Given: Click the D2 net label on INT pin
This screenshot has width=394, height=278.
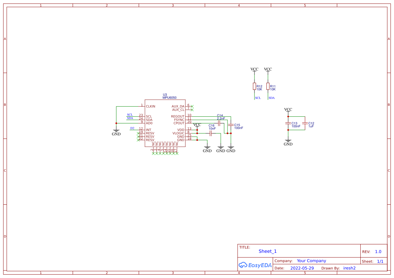Looking at the screenshot, I should pos(132,128).
